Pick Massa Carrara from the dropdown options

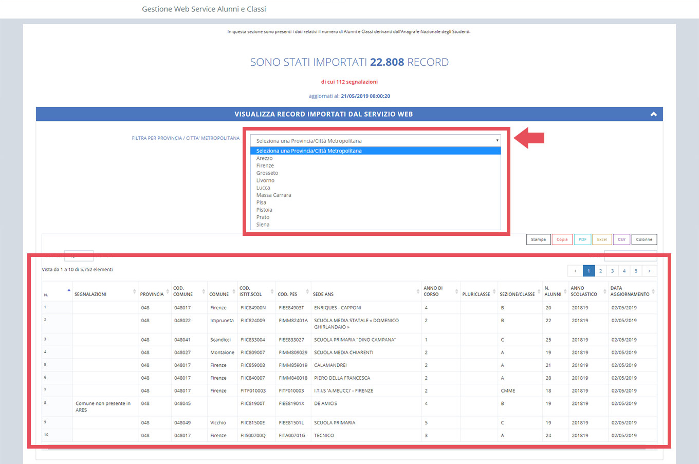(x=273, y=195)
